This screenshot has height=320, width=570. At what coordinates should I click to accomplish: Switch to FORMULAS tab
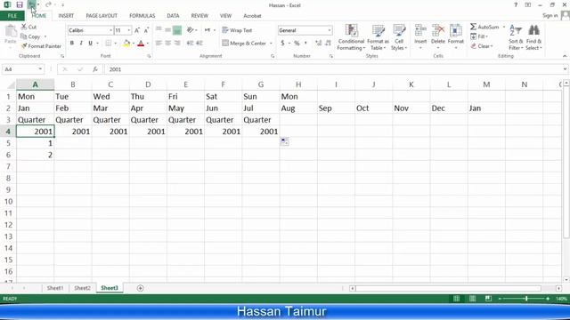click(x=142, y=16)
